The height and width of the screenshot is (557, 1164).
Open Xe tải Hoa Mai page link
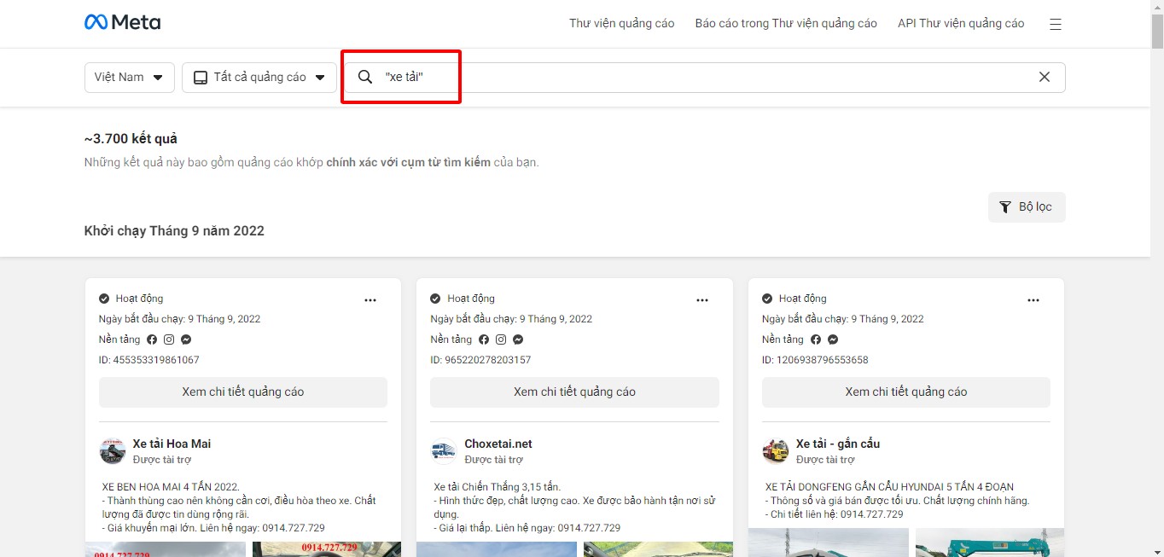pos(172,444)
